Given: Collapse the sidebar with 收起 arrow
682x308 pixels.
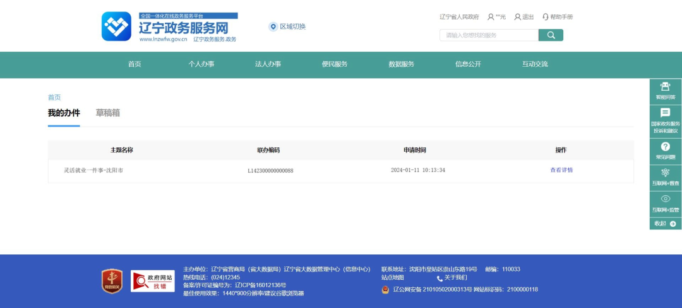Looking at the screenshot, I should point(665,224).
